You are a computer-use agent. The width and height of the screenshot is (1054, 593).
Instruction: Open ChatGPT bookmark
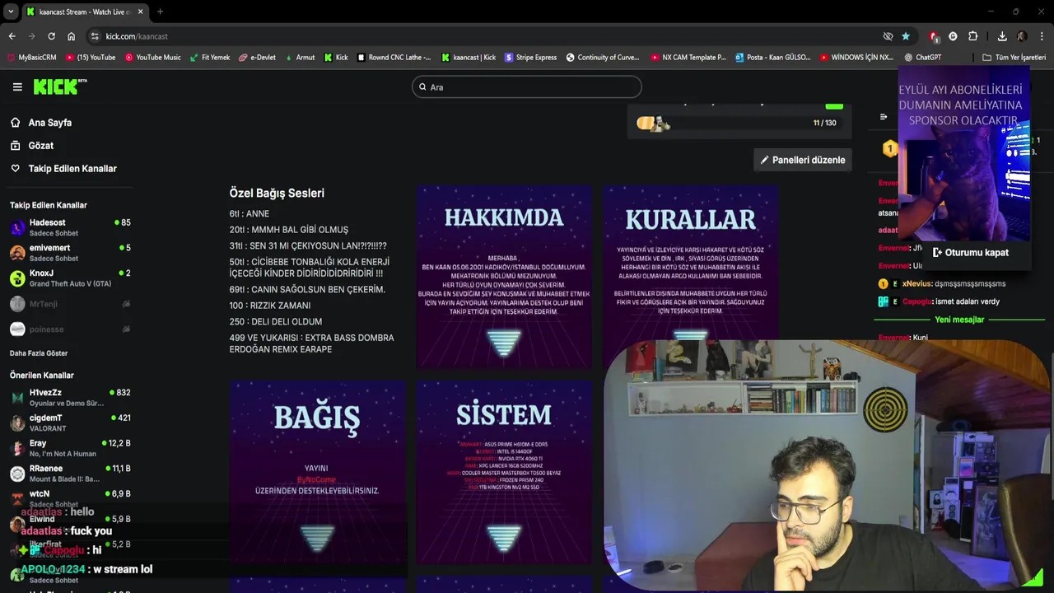point(922,58)
